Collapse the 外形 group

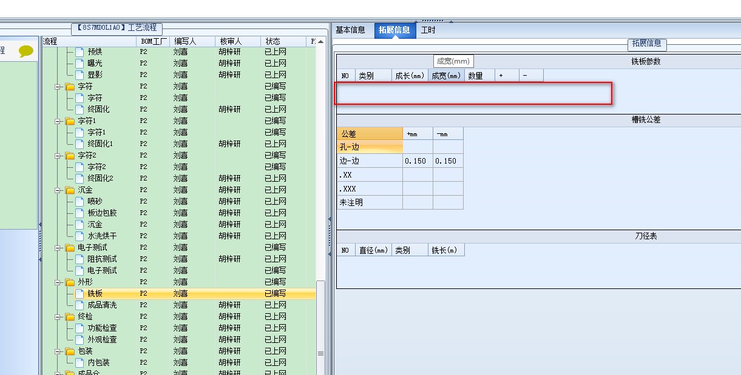click(58, 282)
